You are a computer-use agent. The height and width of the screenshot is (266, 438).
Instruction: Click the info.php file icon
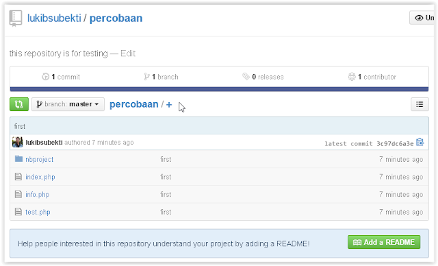(x=18, y=194)
